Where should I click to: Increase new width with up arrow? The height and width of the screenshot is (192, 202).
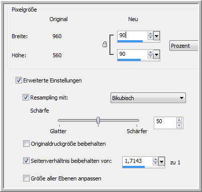click(150, 34)
